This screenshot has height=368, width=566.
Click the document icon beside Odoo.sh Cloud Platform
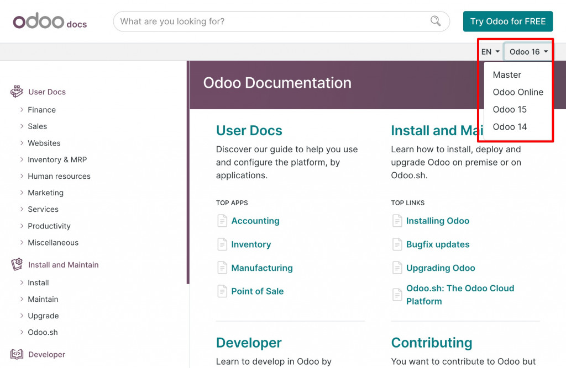tap(397, 295)
